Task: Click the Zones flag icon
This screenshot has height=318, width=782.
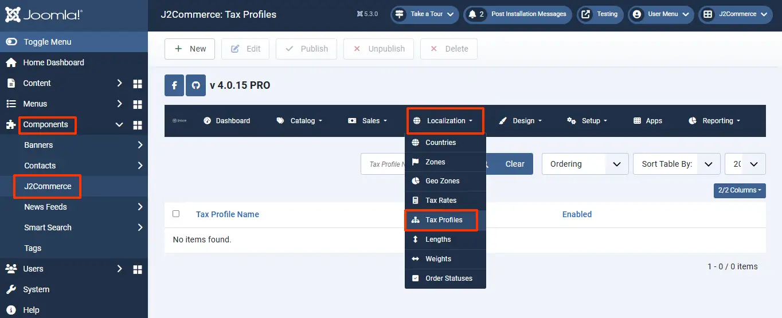Action: point(416,162)
